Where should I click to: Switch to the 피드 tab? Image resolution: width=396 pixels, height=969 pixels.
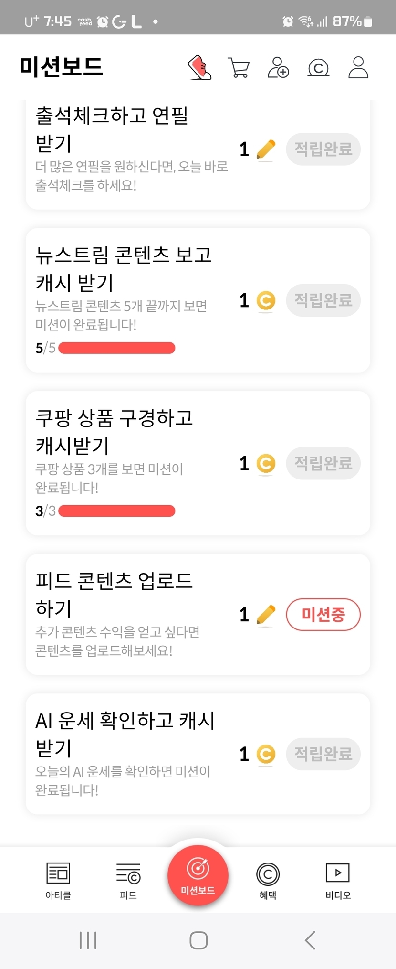click(x=128, y=881)
